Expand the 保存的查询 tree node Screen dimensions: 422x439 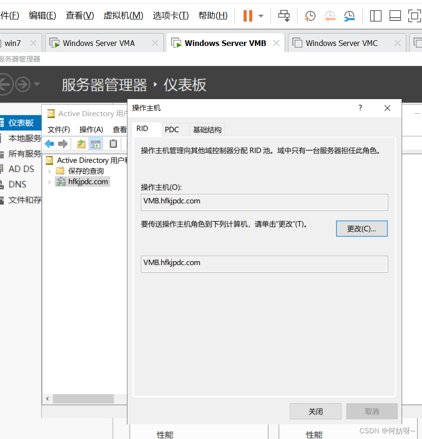(x=49, y=171)
